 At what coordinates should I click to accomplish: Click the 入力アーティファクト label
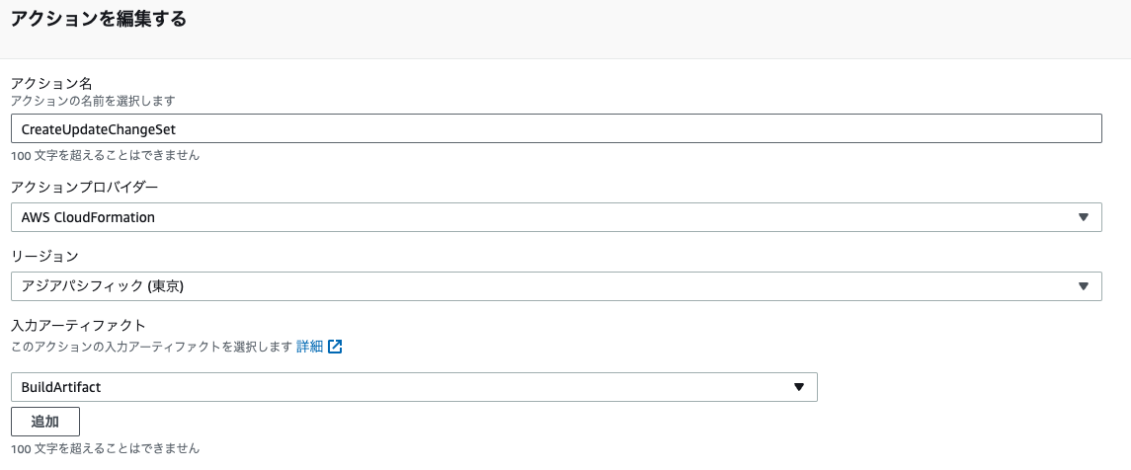click(x=78, y=325)
